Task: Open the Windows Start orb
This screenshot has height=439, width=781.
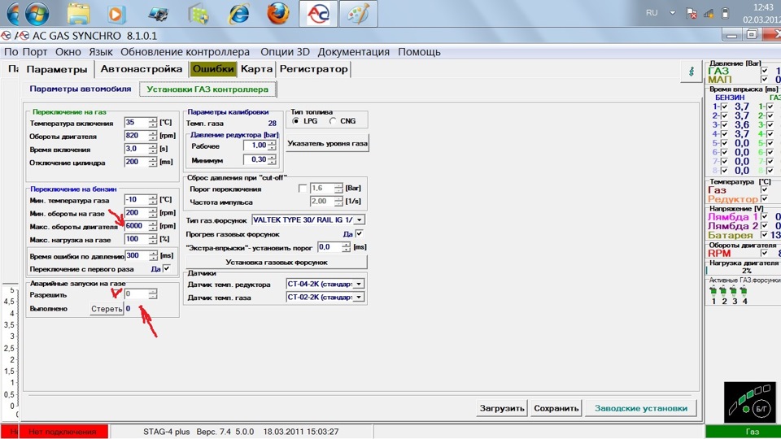Action: [x=37, y=14]
